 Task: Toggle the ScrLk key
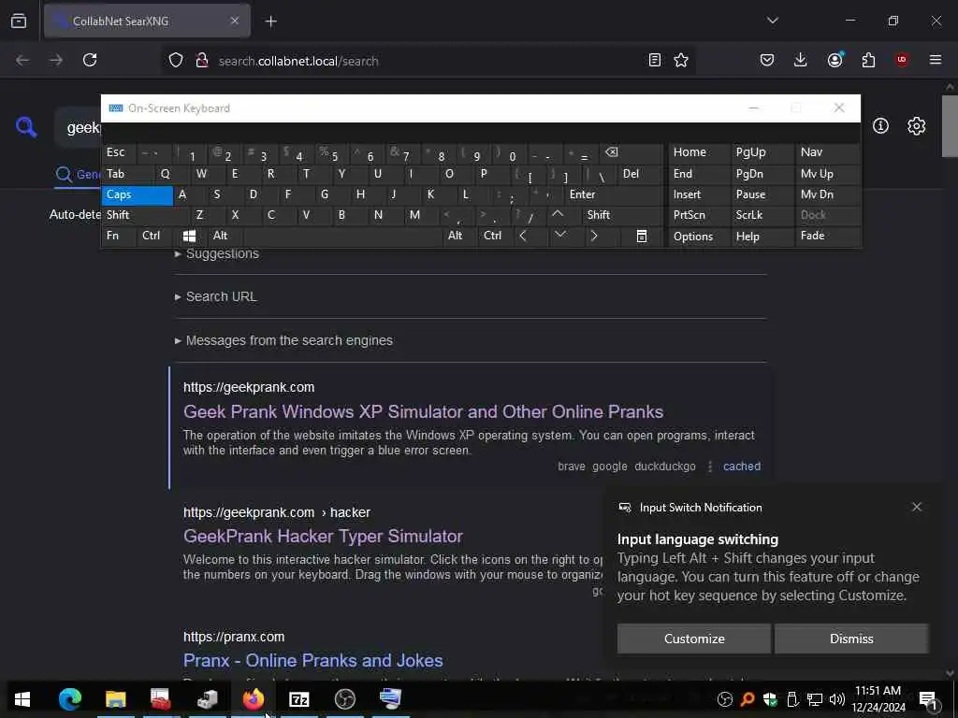coord(762,215)
